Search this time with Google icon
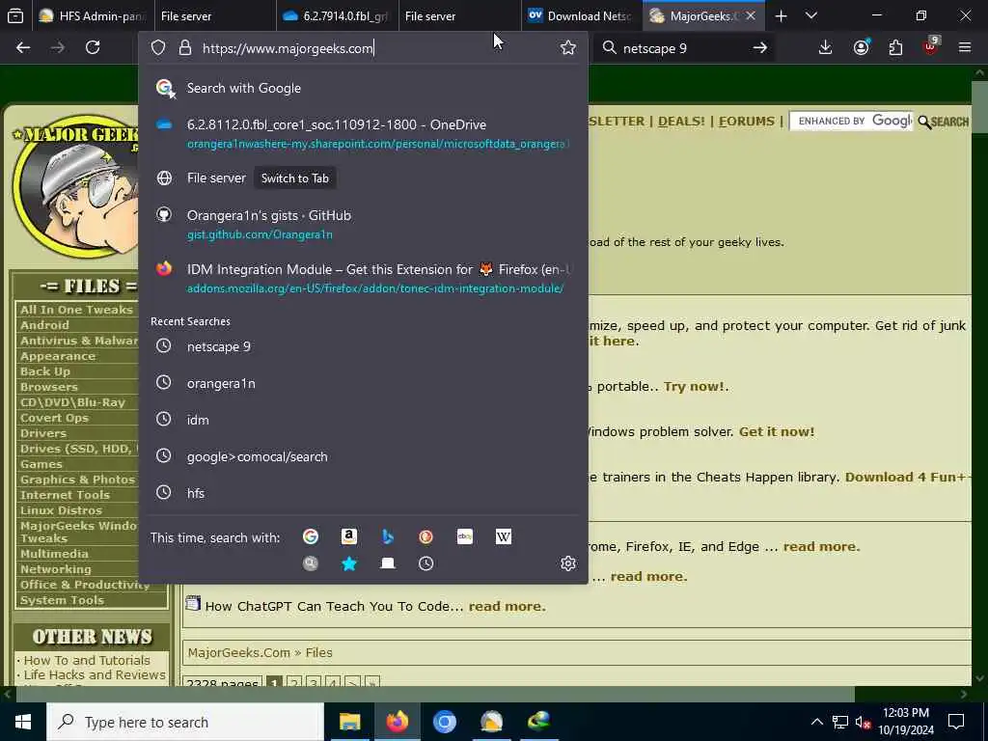988x741 pixels. 311,536
